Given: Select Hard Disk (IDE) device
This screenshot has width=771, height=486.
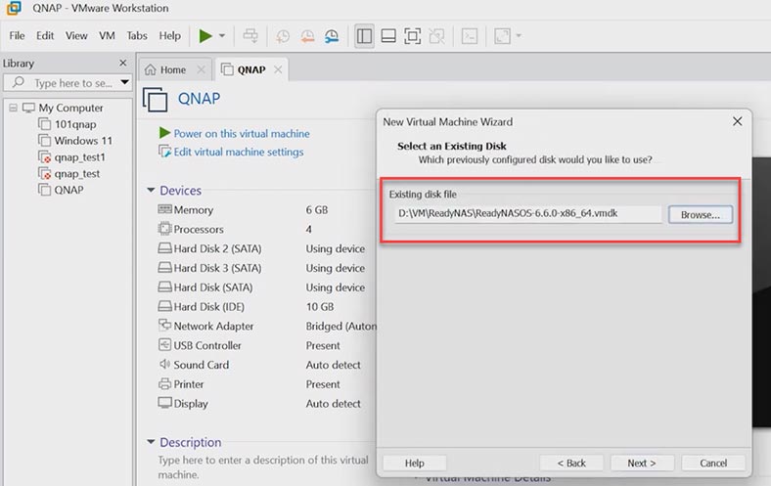Looking at the screenshot, I should coord(209,307).
